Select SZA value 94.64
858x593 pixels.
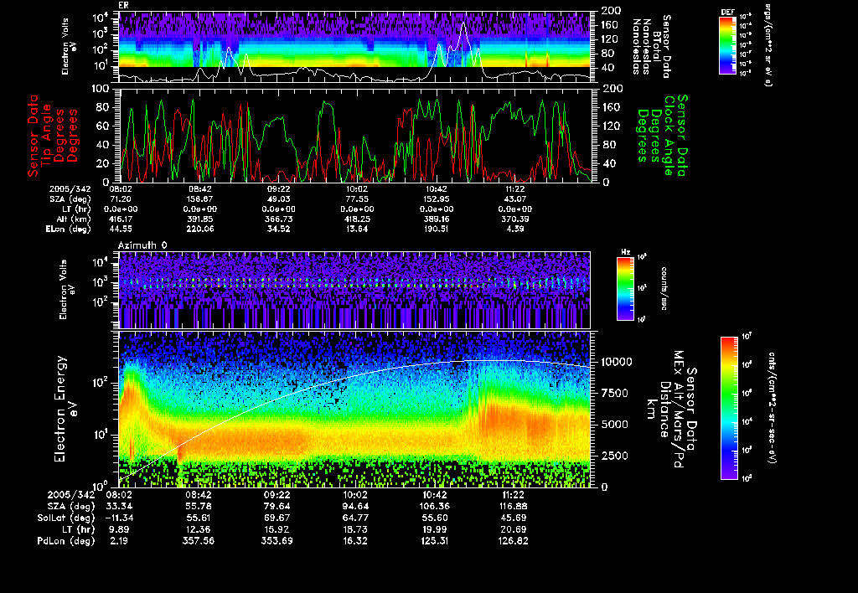point(356,507)
